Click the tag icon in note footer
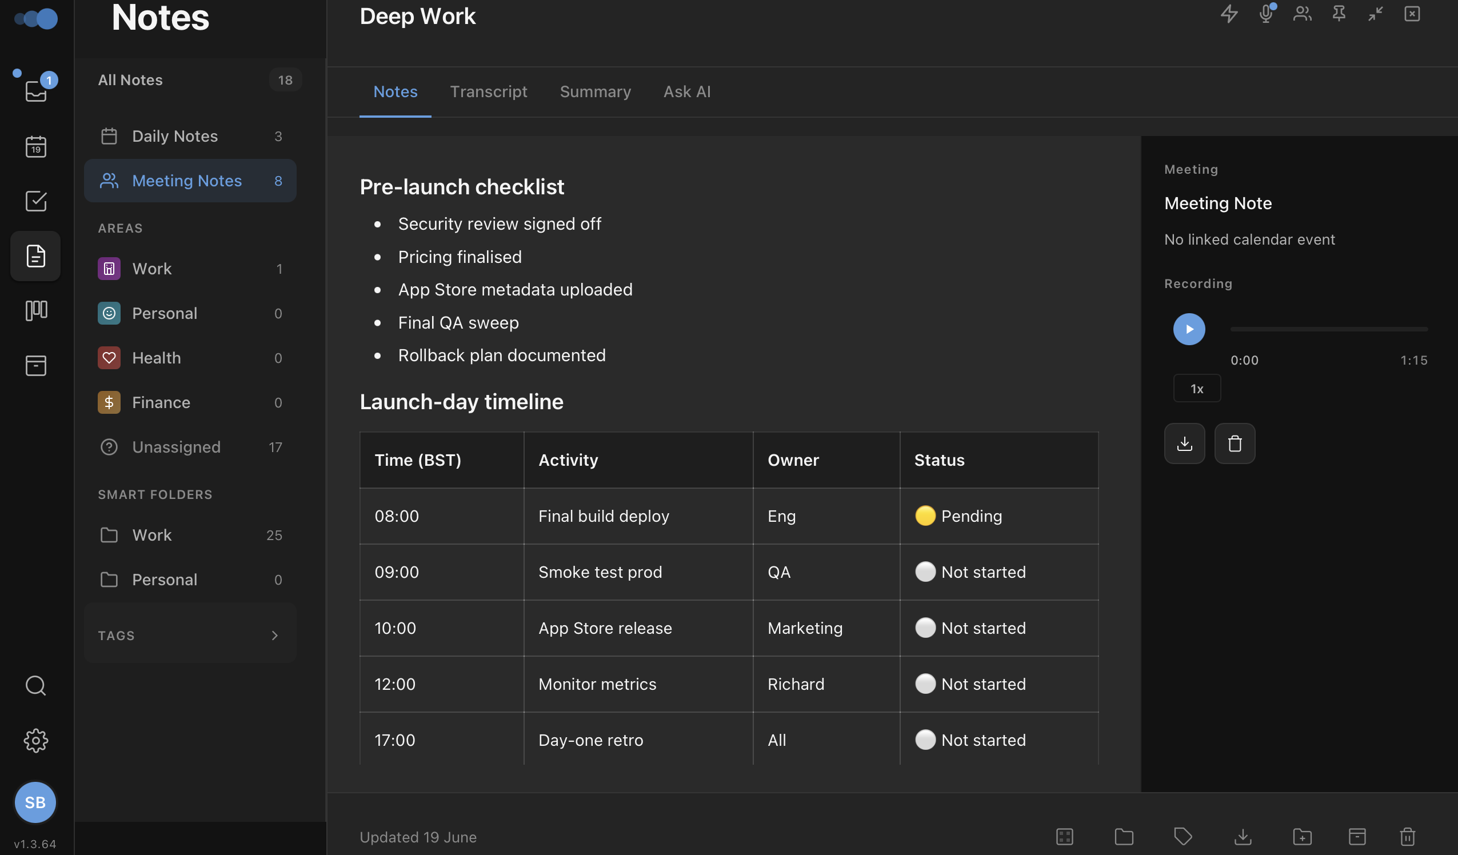The image size is (1458, 855). click(1183, 837)
